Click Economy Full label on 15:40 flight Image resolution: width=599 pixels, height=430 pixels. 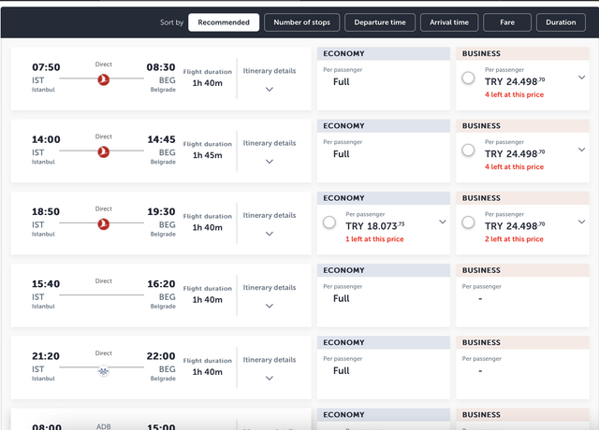coord(341,299)
